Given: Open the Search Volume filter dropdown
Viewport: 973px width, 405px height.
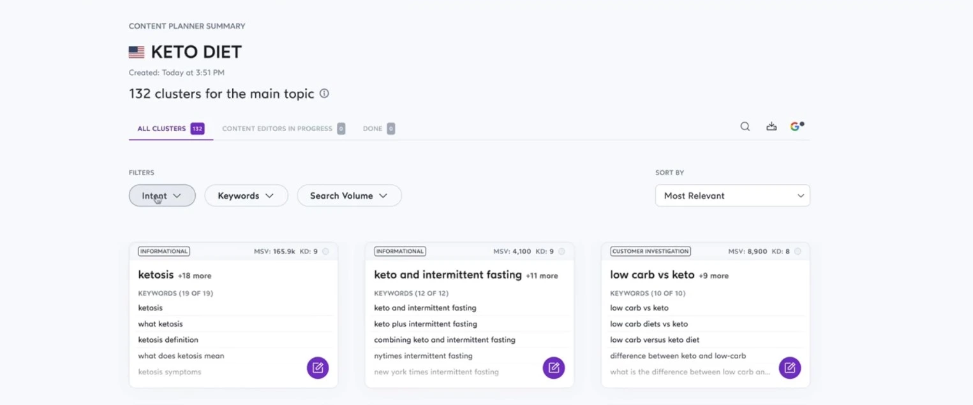Looking at the screenshot, I should click(x=349, y=195).
